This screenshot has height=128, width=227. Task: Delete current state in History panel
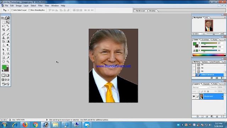pos(222,78)
